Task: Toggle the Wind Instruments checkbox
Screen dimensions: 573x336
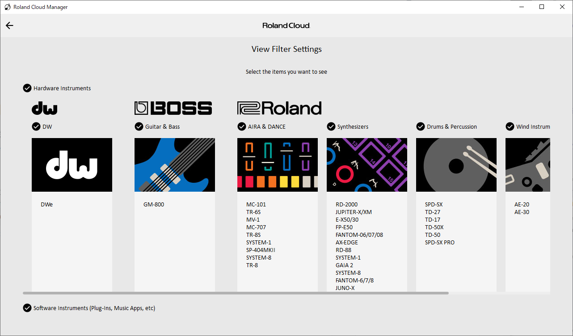Action: 510,126
